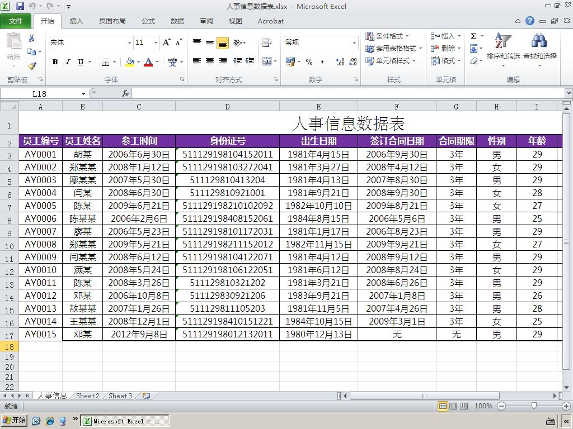Increase font size with the large A icon
The width and height of the screenshot is (573, 429).
coord(167,42)
